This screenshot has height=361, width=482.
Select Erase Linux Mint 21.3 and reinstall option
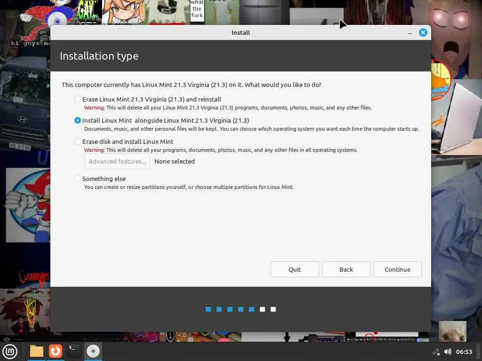click(78, 99)
